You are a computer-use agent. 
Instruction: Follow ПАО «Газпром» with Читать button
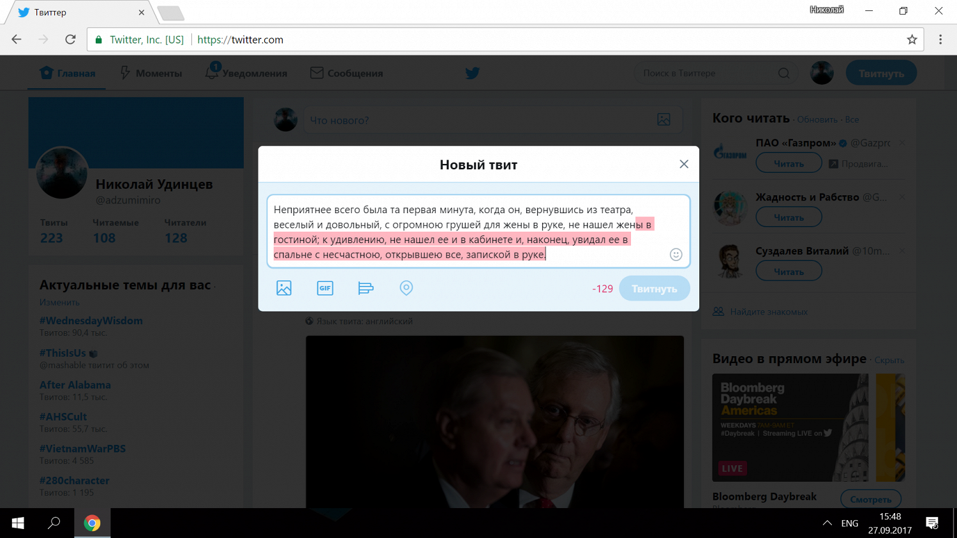tap(789, 164)
